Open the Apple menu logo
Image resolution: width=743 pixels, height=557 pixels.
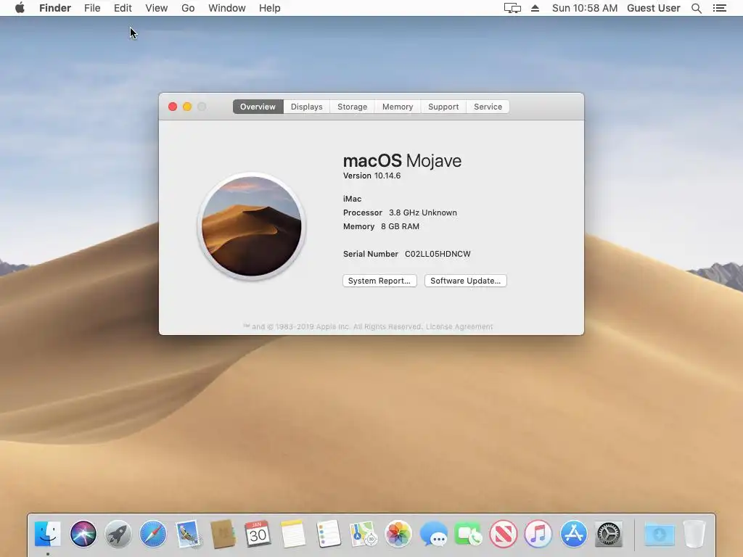[x=20, y=8]
